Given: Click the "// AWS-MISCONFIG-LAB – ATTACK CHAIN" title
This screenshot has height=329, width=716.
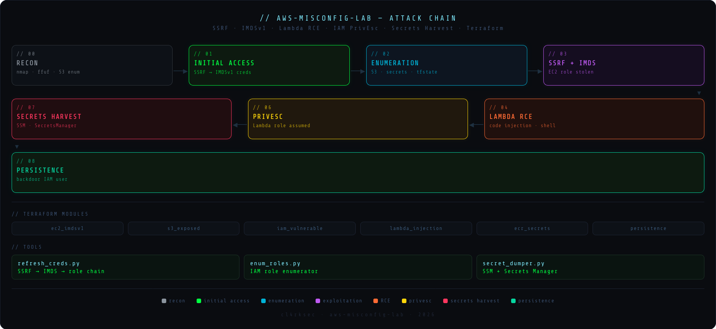Looking at the screenshot, I should (x=358, y=18).
